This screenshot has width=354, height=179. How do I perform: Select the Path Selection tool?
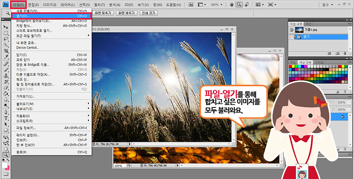click(6, 124)
